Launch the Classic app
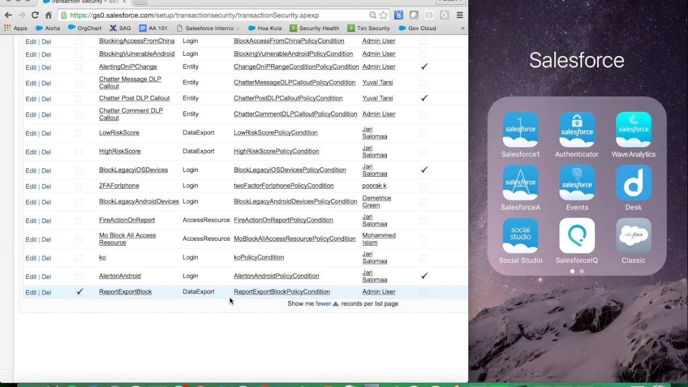Screen dimensions: 688x387 (633, 235)
